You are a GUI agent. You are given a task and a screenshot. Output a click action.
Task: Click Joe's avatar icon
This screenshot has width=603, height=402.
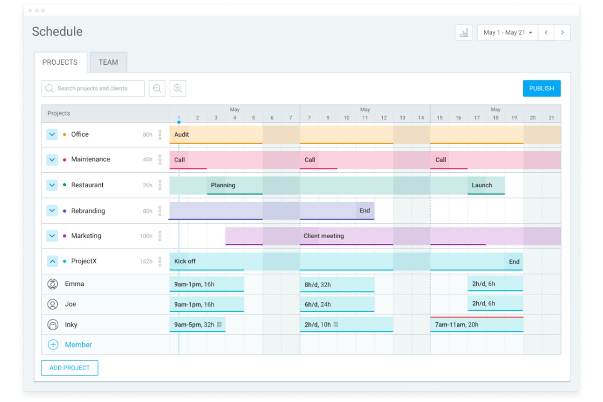pyautogui.click(x=53, y=304)
